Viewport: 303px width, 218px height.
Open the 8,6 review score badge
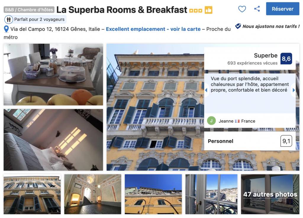click(x=286, y=59)
